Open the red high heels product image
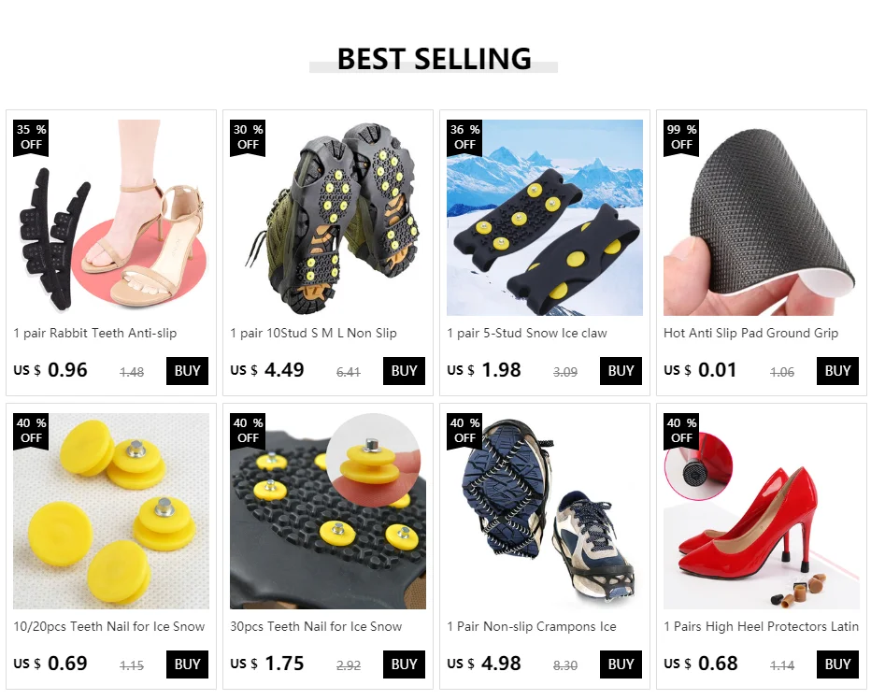The width and height of the screenshot is (871, 700). coord(762,511)
